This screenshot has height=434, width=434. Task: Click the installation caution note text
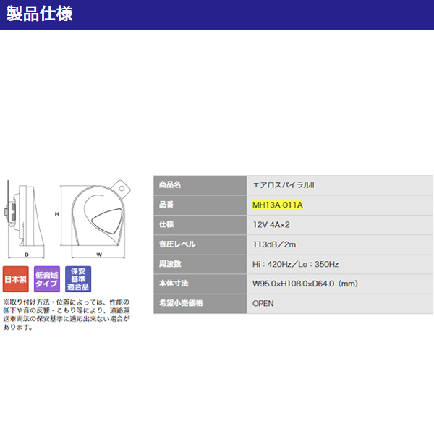tap(66, 314)
